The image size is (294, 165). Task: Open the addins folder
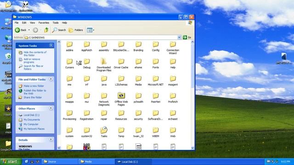coord(69,46)
